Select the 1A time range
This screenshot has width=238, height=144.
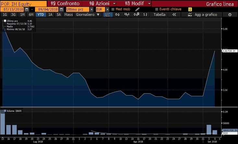[x=50, y=15]
